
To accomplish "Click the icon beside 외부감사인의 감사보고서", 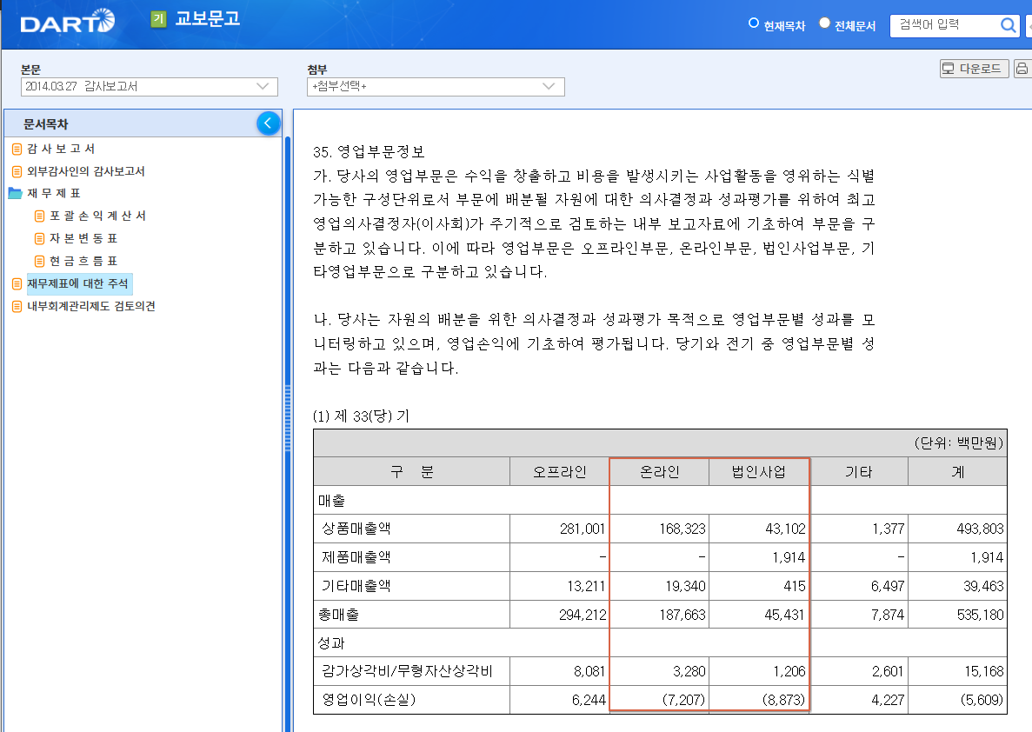I will click(17, 172).
